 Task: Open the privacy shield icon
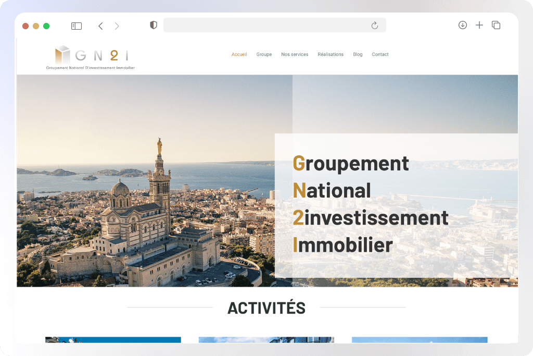pyautogui.click(x=154, y=25)
